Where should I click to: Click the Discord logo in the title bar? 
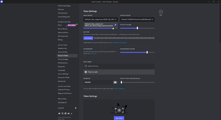[x=2, y=2]
